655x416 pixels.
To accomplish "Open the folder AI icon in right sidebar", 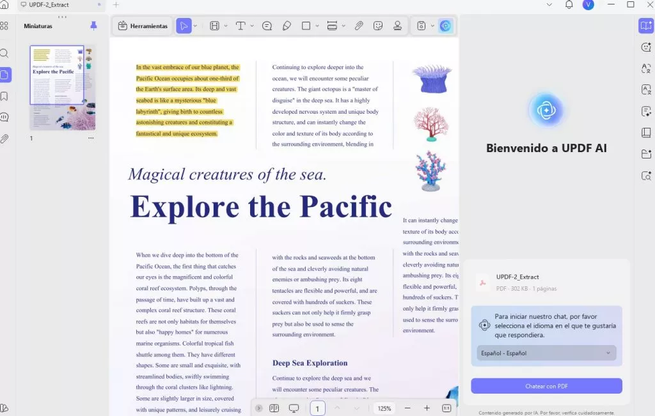I will click(646, 154).
